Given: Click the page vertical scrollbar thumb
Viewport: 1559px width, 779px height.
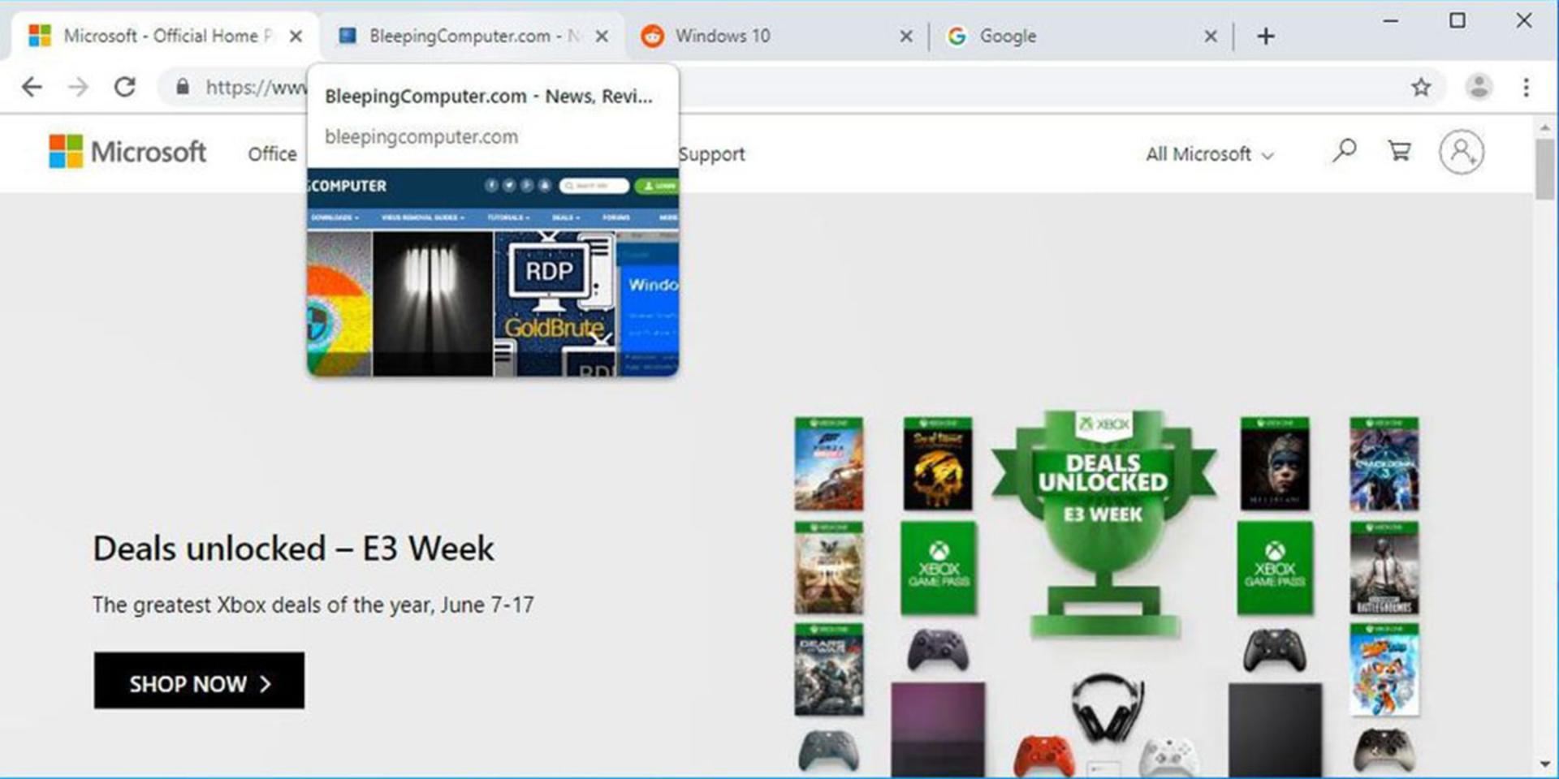Looking at the screenshot, I should click(1544, 169).
